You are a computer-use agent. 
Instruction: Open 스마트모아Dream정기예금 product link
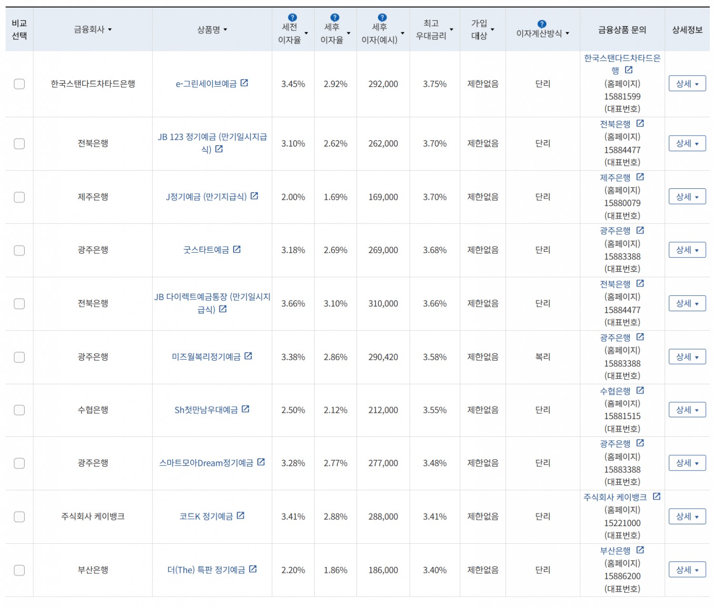tap(206, 463)
